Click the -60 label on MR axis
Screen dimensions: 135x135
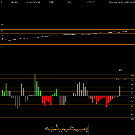132,110
